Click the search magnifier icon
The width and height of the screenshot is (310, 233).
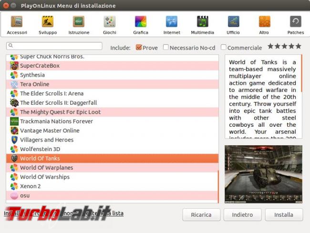10,46
